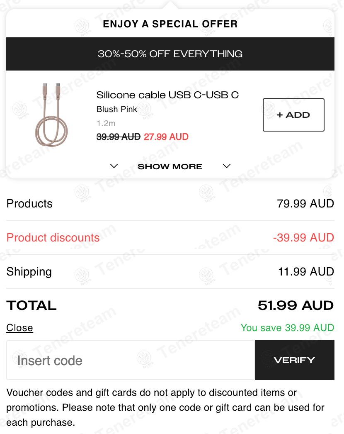This screenshot has width=344, height=434.
Task: Expand offers via SHOW MORE text
Action: click(170, 167)
